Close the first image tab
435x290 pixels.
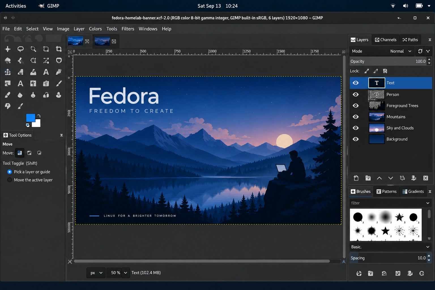[x=87, y=41]
